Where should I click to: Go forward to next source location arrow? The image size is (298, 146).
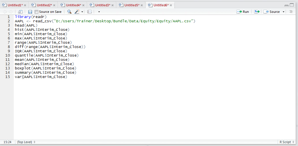(x=11, y=12)
